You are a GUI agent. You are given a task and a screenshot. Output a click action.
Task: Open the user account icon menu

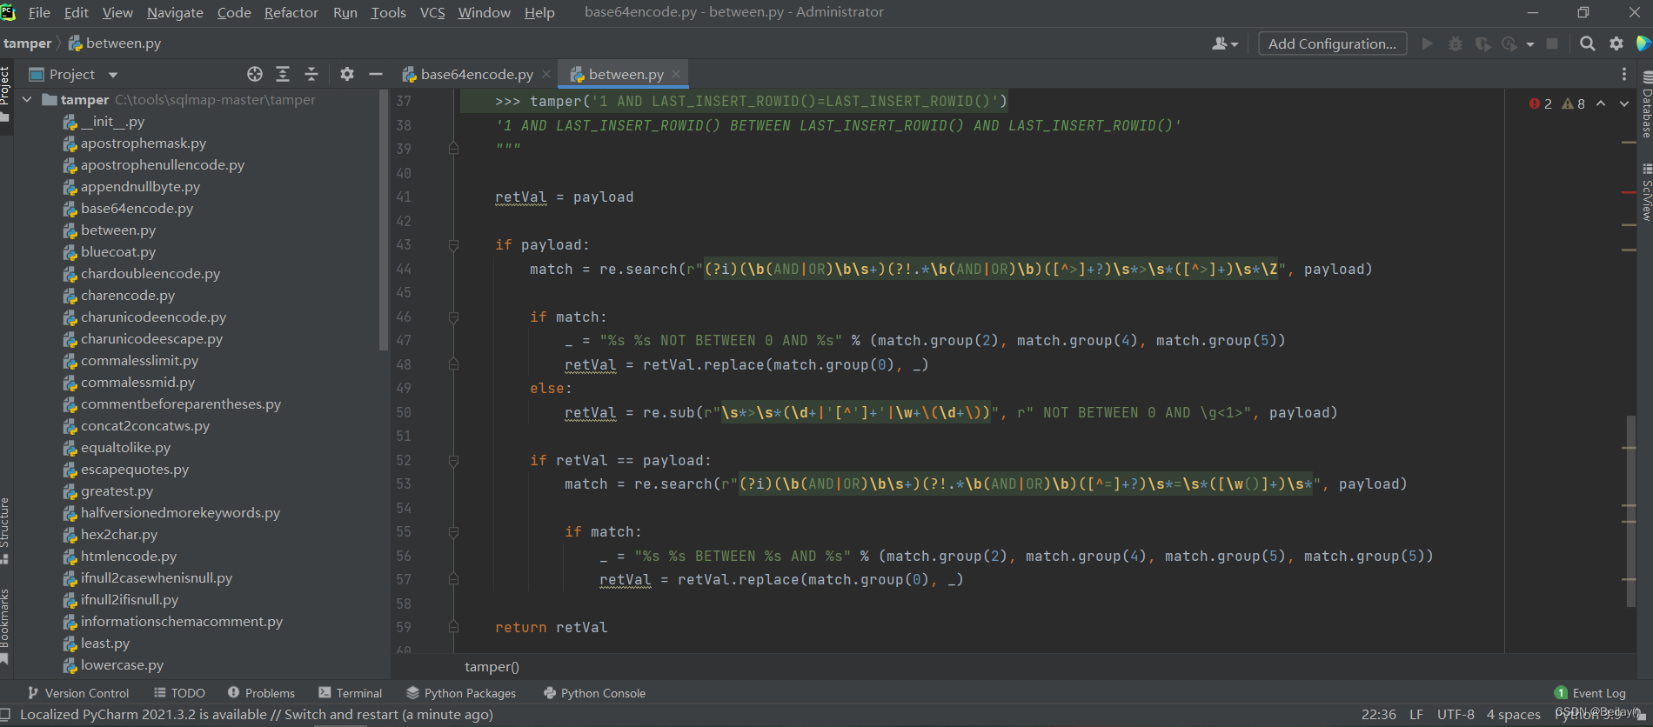(x=1225, y=43)
